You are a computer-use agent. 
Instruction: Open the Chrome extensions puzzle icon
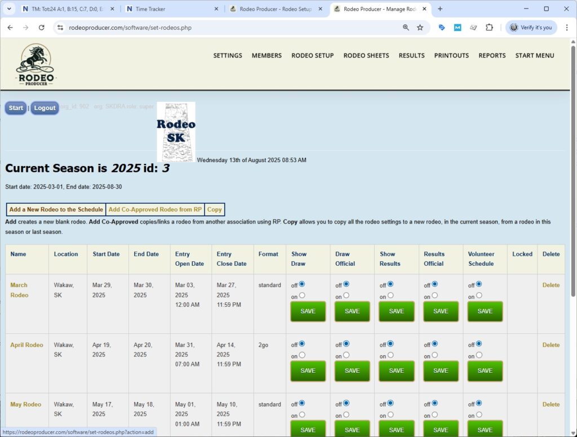pyautogui.click(x=489, y=28)
